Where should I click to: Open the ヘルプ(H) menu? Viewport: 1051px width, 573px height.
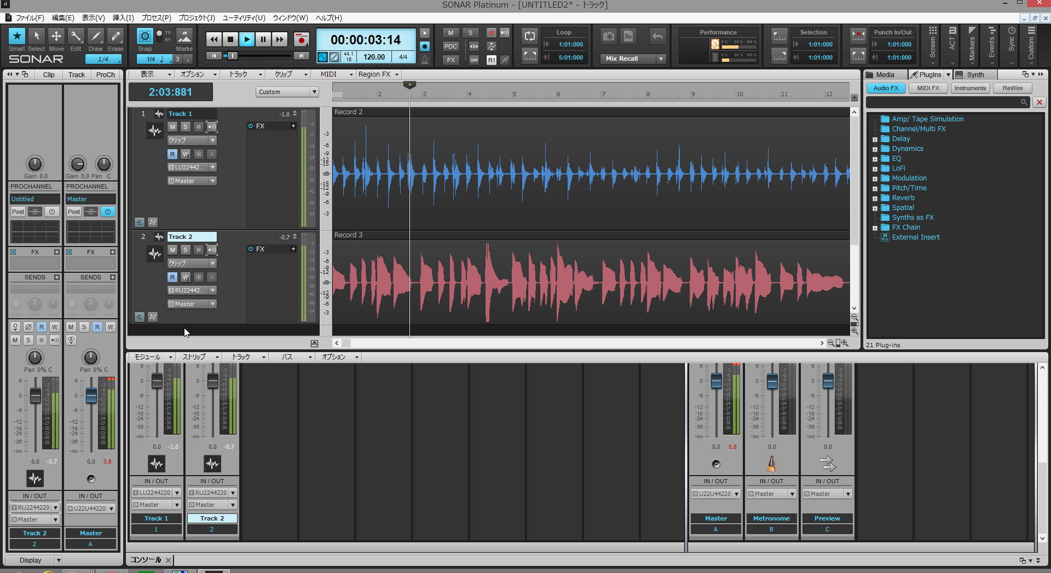tap(328, 17)
